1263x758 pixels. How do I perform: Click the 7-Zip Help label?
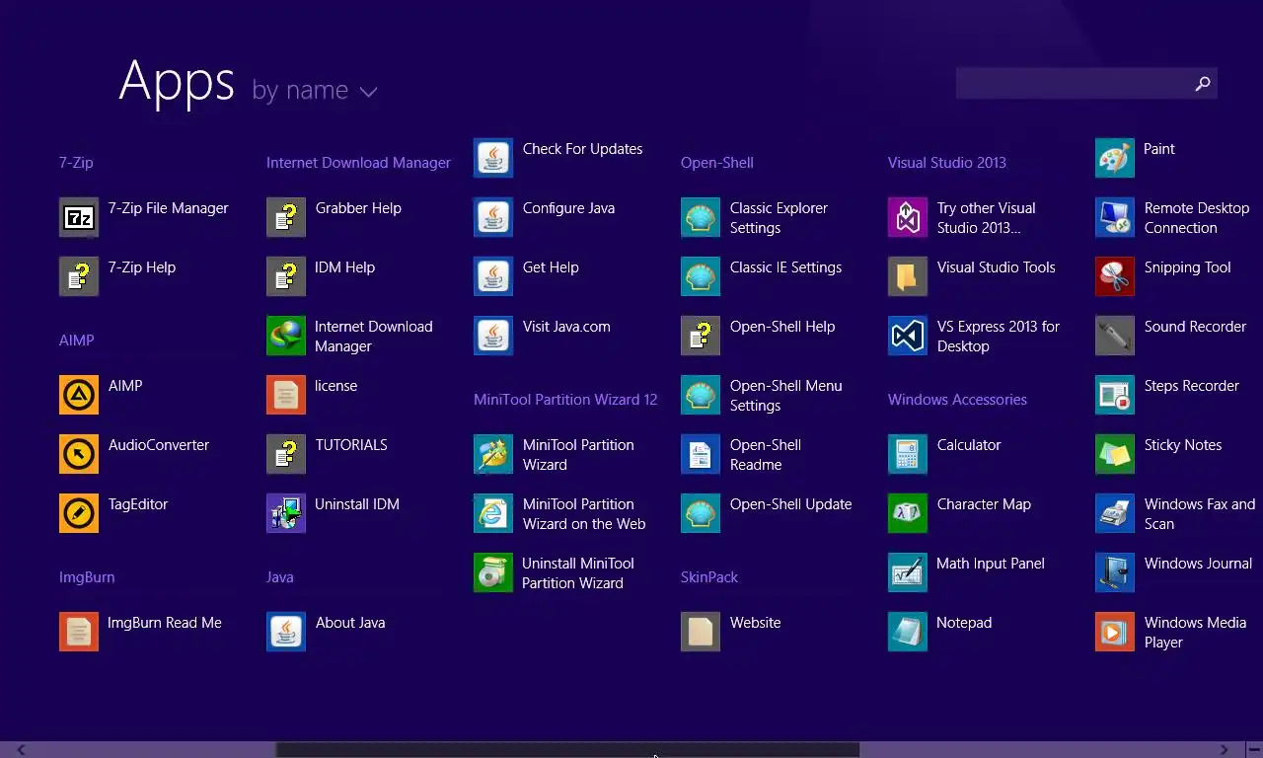tap(142, 267)
